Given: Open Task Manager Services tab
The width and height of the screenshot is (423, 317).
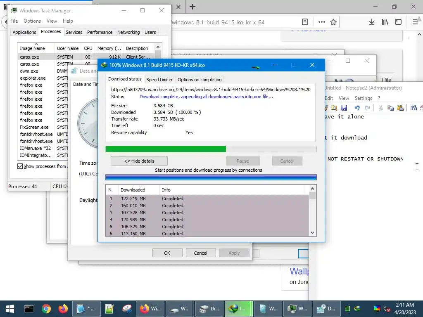Looking at the screenshot, I should pos(74,32).
